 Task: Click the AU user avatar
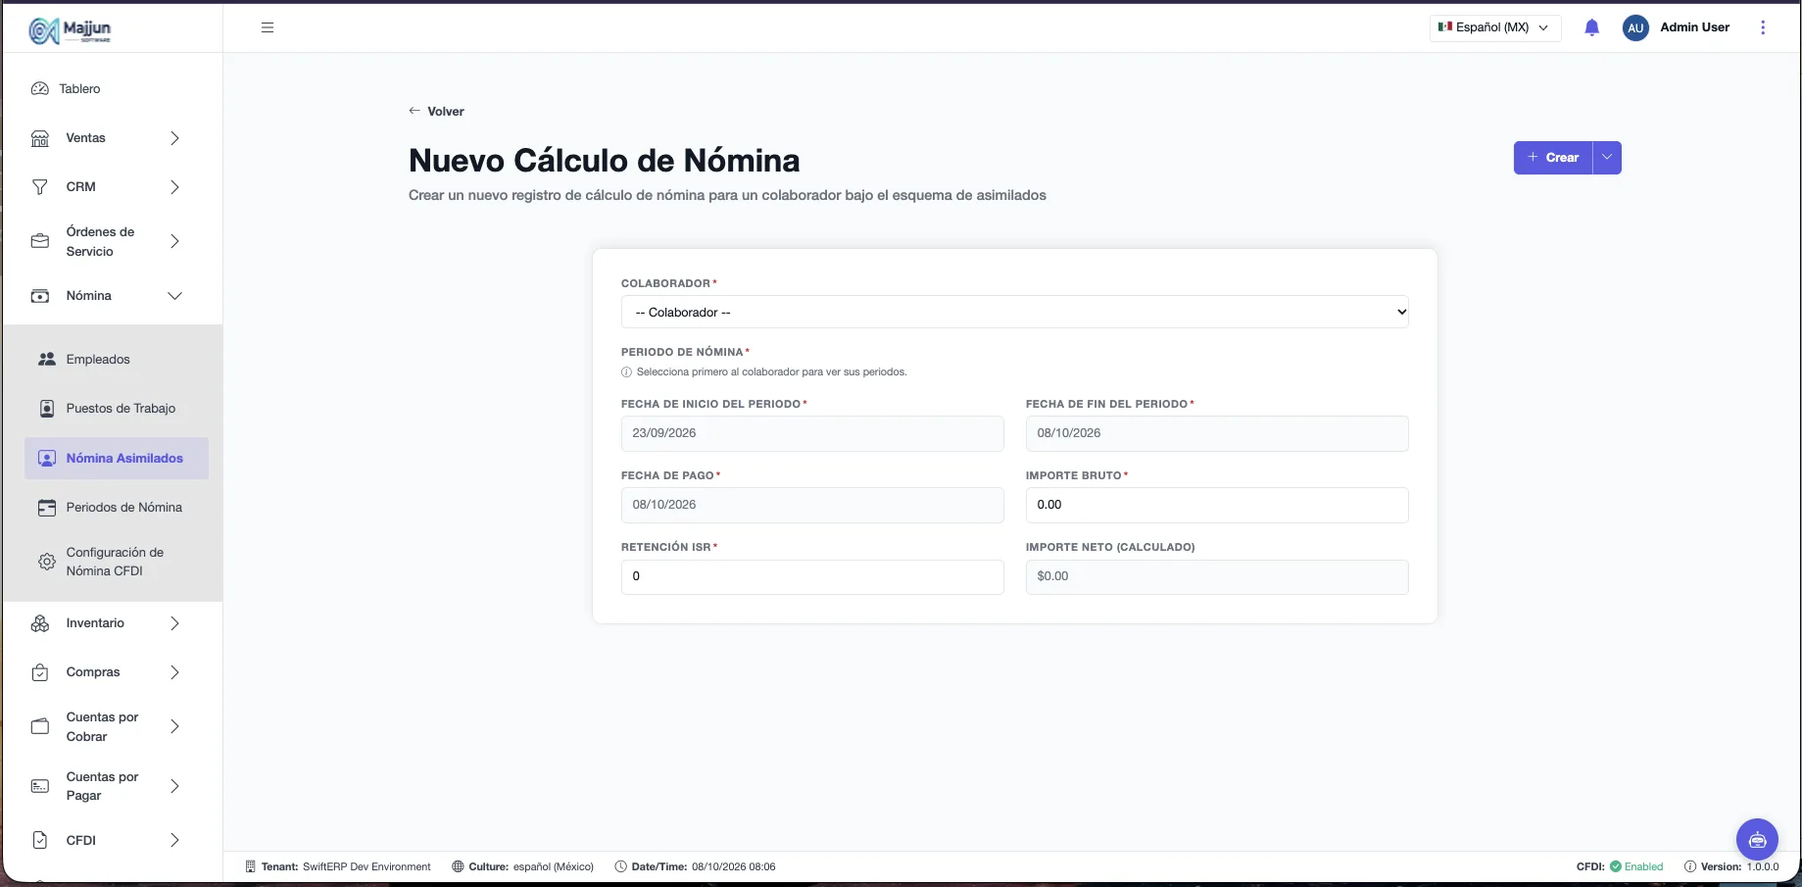click(1635, 27)
